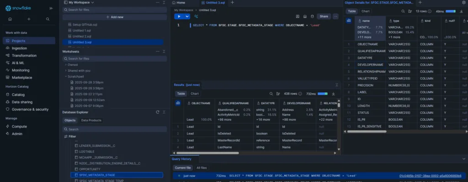Open the new tab plus beside Untitled 3.sql
This screenshot has height=182, width=468.
[232, 2]
